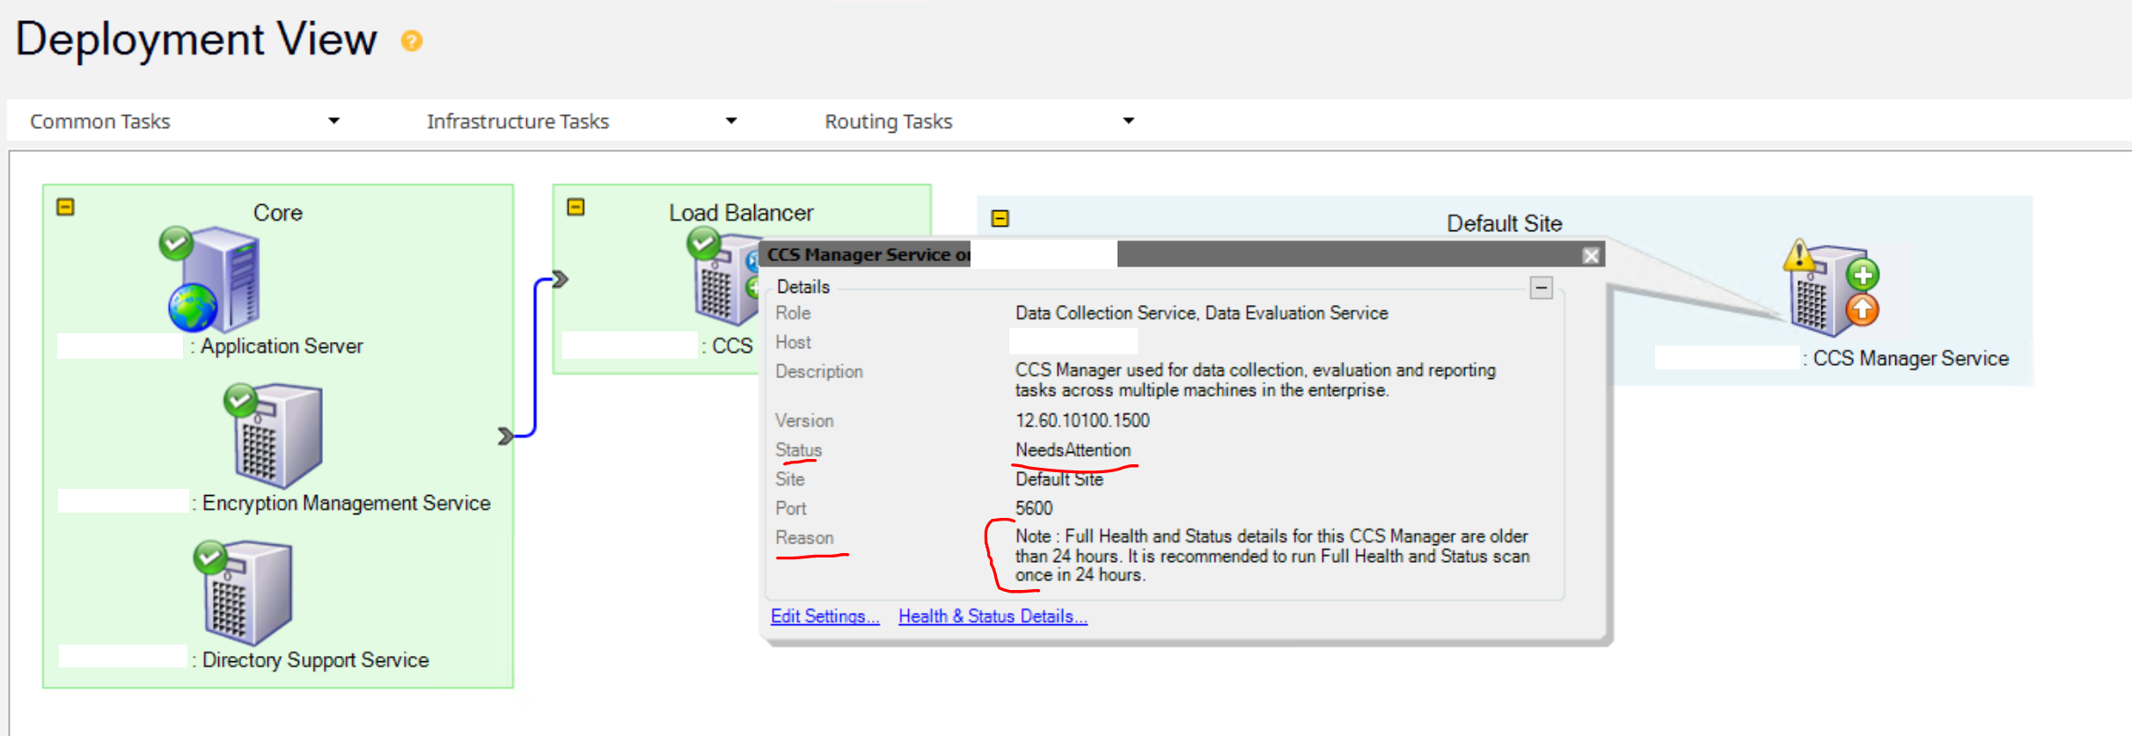This screenshot has height=736, width=2132.
Task: Click the Application Server icon in Core
Action: click(216, 280)
